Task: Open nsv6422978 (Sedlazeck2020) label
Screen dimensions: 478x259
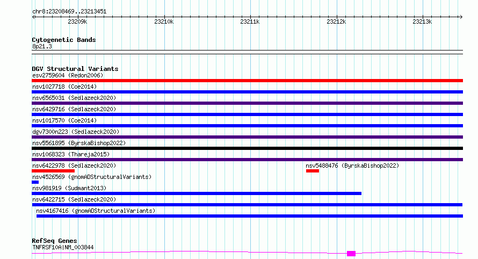Action: click(74, 166)
